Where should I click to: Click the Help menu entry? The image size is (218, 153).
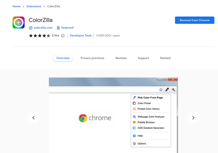click(151, 136)
